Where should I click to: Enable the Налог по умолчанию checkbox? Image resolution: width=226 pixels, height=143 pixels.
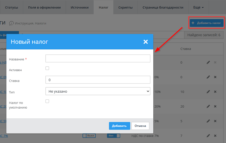tap(47, 101)
